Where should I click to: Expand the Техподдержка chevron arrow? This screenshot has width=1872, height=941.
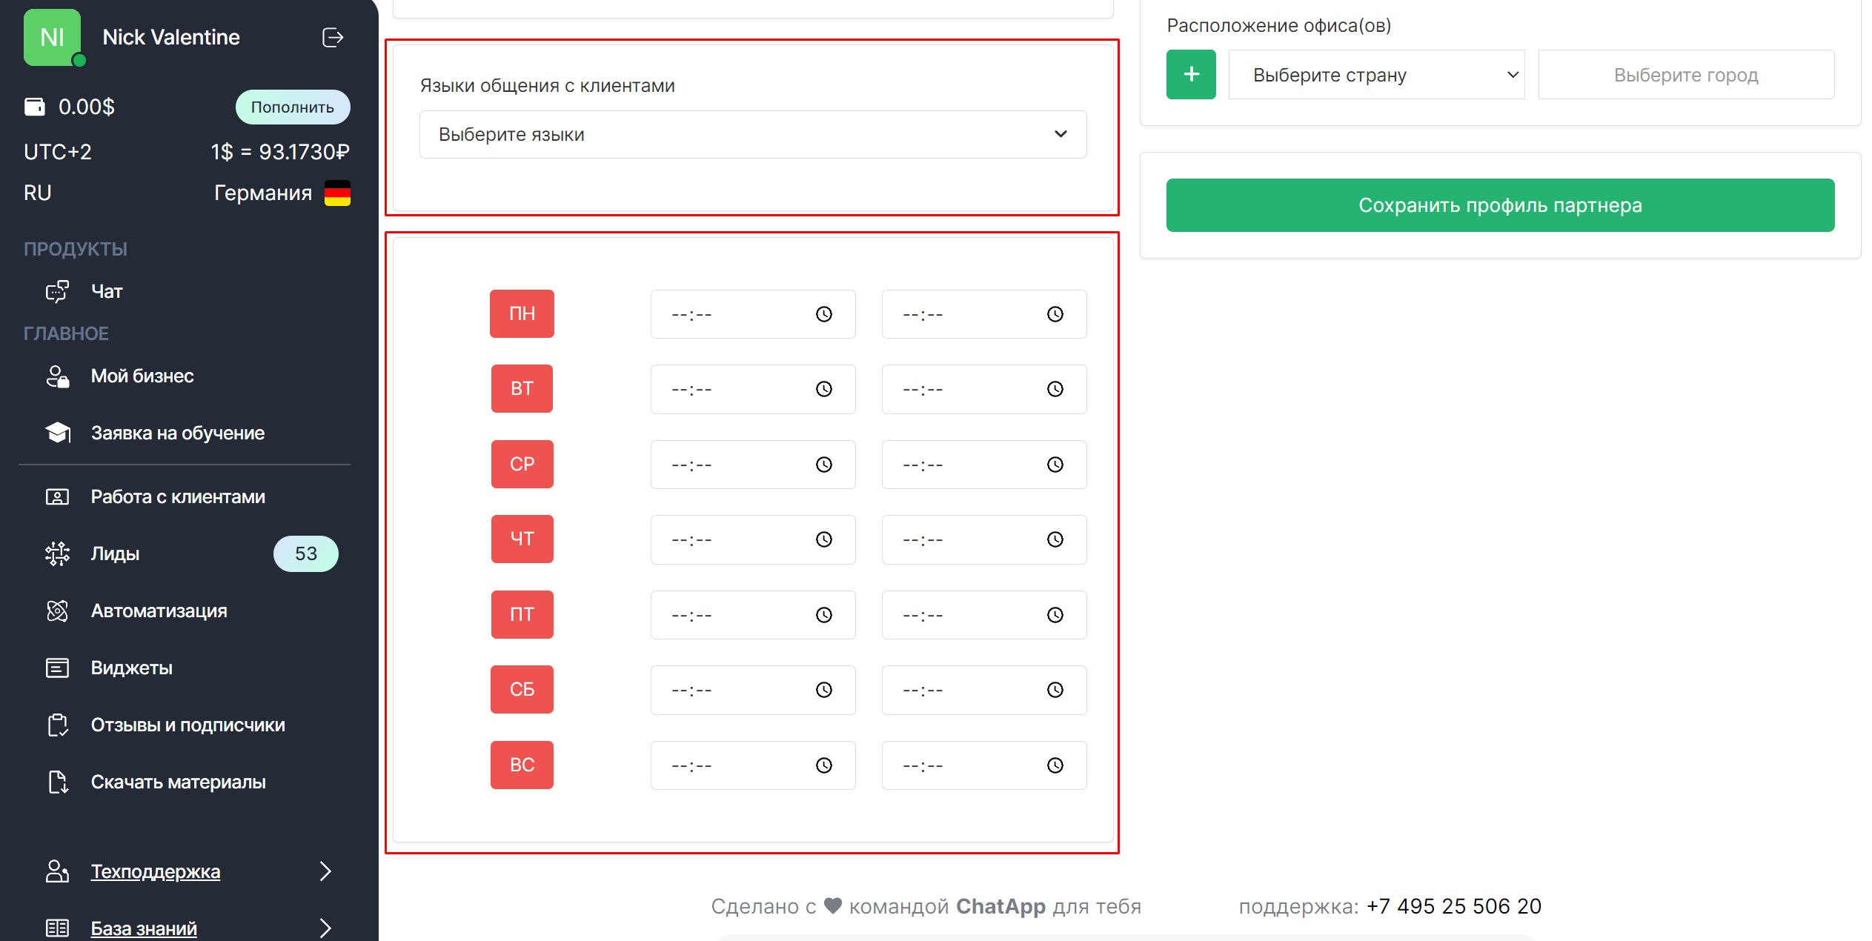tap(325, 871)
